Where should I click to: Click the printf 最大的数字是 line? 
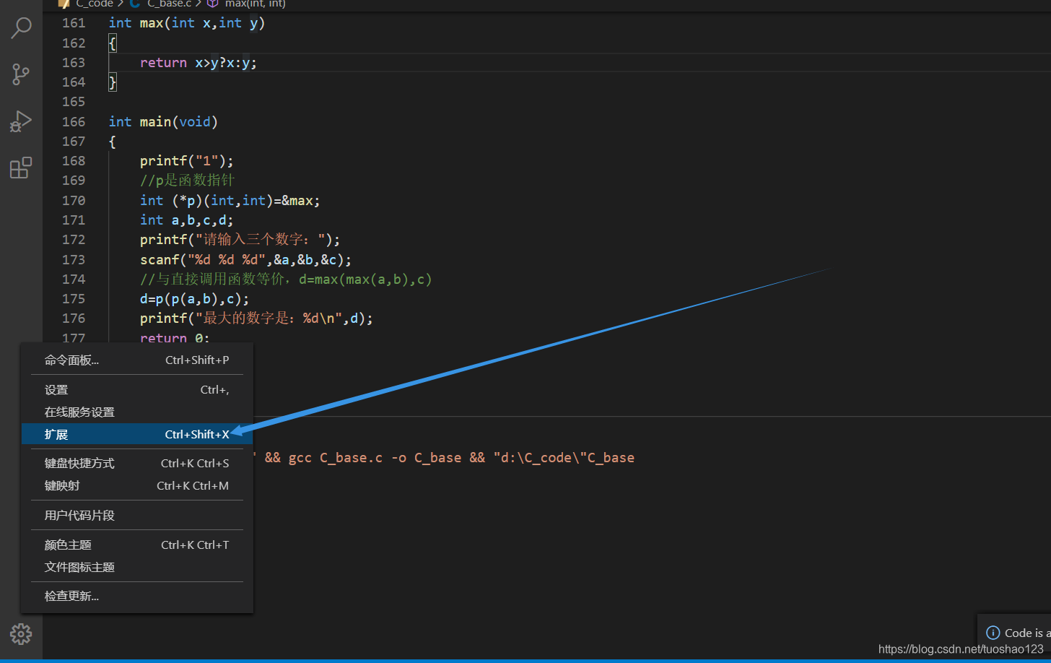(x=256, y=318)
